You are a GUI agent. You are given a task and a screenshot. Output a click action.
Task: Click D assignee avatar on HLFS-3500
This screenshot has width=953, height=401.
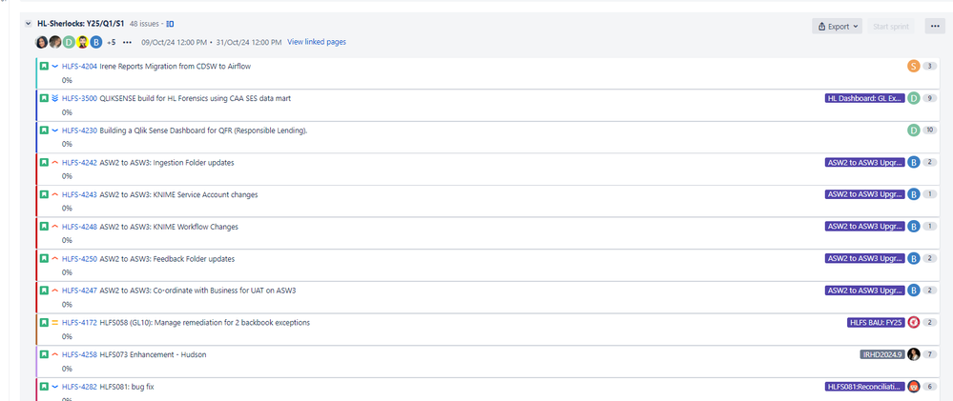tap(914, 98)
